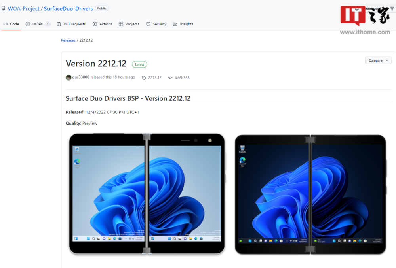Click the fork icon at top right
The image size is (396, 268).
point(392,9)
